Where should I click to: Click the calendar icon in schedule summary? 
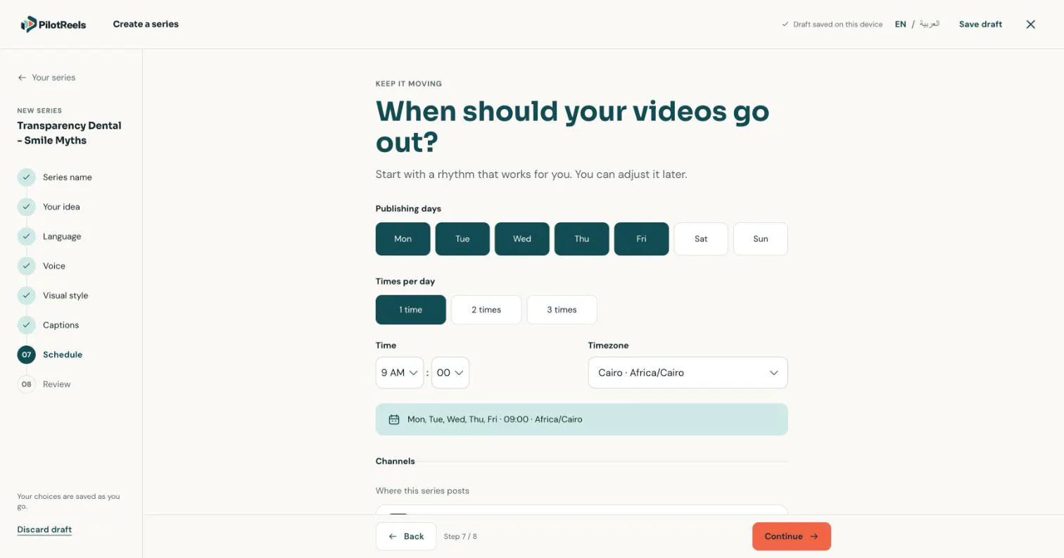tap(394, 419)
